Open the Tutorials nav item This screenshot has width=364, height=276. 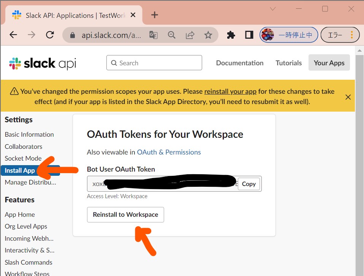pos(288,63)
